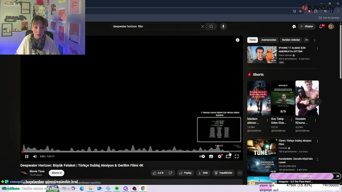Image resolution: width=342 pixels, height=192 pixels.
Task: Open the YouTube notifications bell
Action: pos(321,26)
